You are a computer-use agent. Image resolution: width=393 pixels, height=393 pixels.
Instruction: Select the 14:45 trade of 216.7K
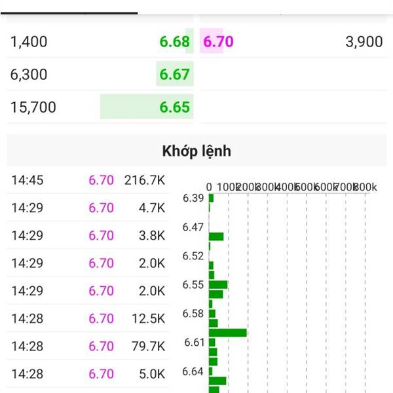(x=88, y=180)
